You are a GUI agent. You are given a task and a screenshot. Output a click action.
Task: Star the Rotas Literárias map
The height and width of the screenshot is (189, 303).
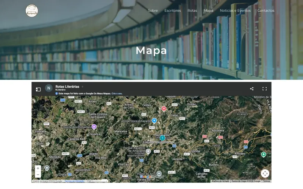click(x=83, y=87)
